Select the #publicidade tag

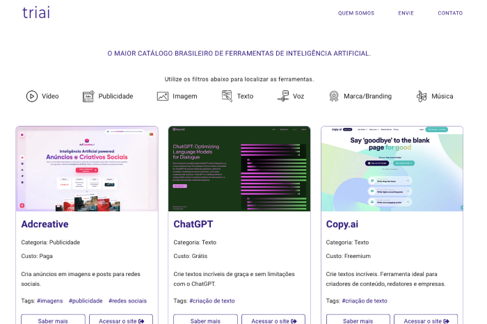pyautogui.click(x=86, y=301)
